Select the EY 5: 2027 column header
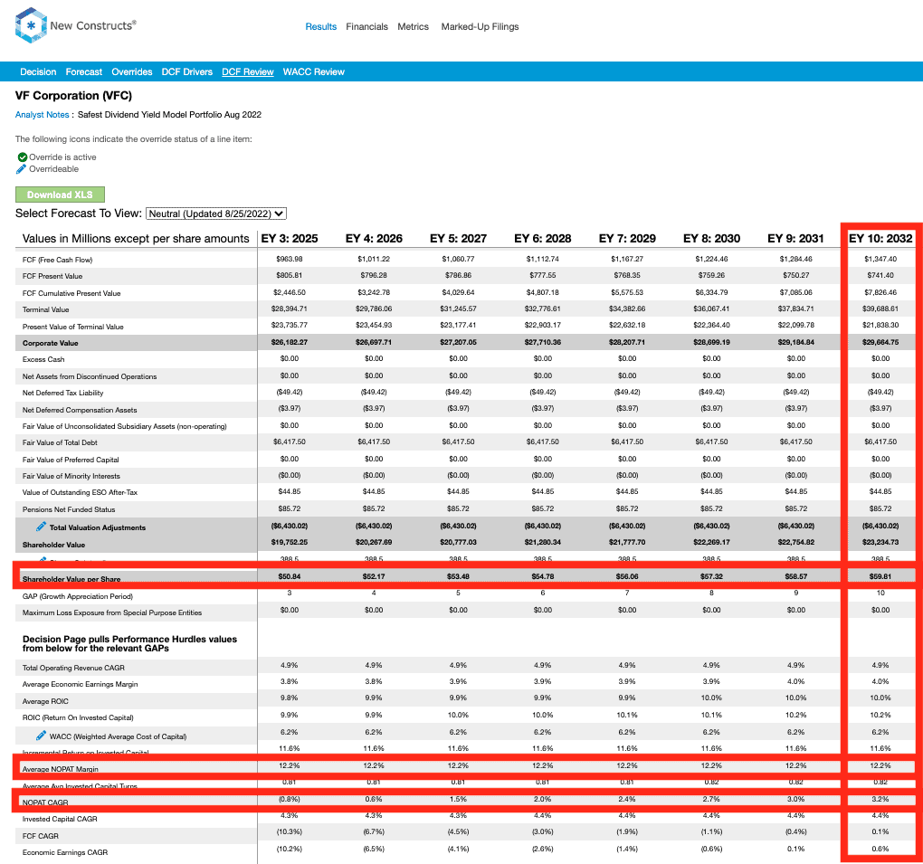The height and width of the screenshot is (864, 923). pos(458,238)
